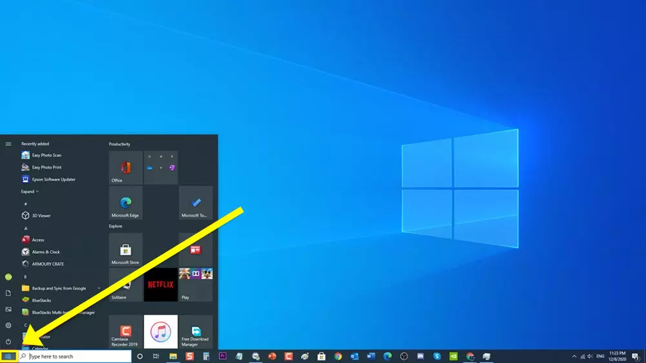Open Task View on the taskbar

tap(156, 357)
